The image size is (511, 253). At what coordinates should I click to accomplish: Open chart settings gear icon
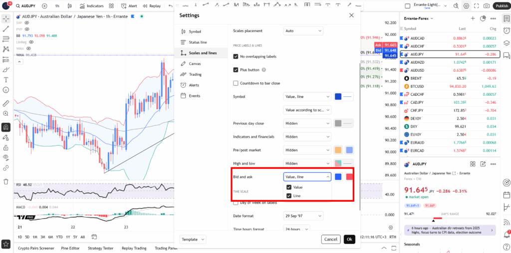[x=467, y=6]
